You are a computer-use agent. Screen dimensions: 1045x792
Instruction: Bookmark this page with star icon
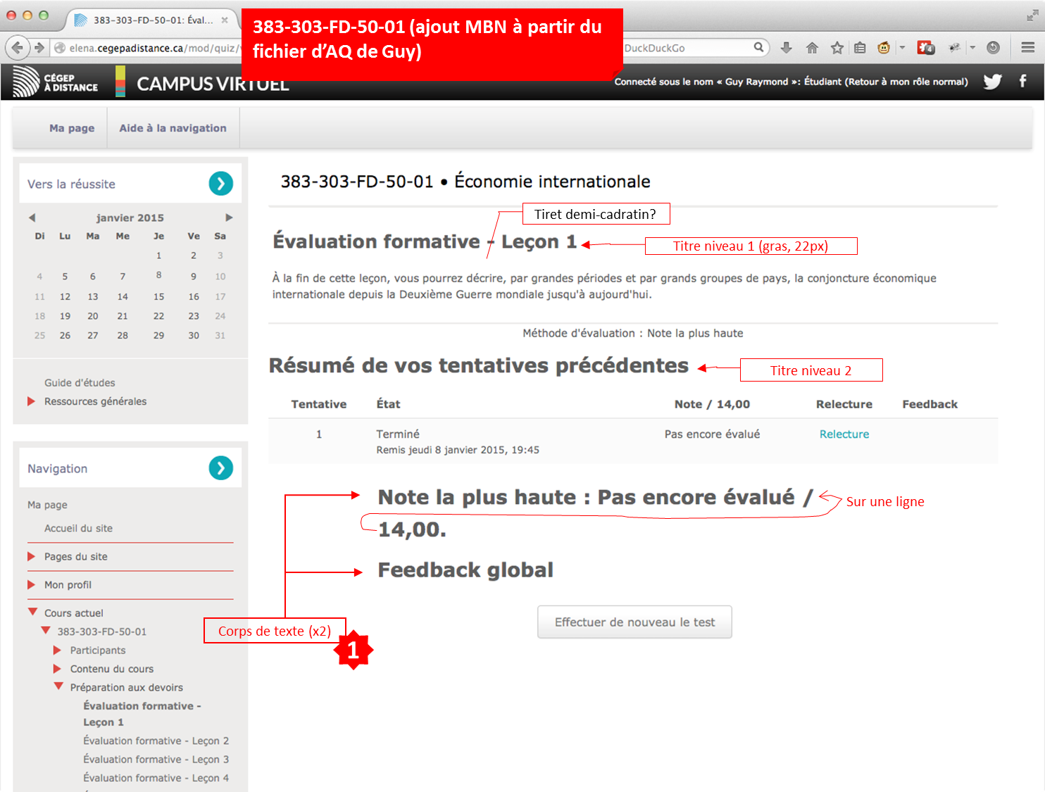point(837,48)
